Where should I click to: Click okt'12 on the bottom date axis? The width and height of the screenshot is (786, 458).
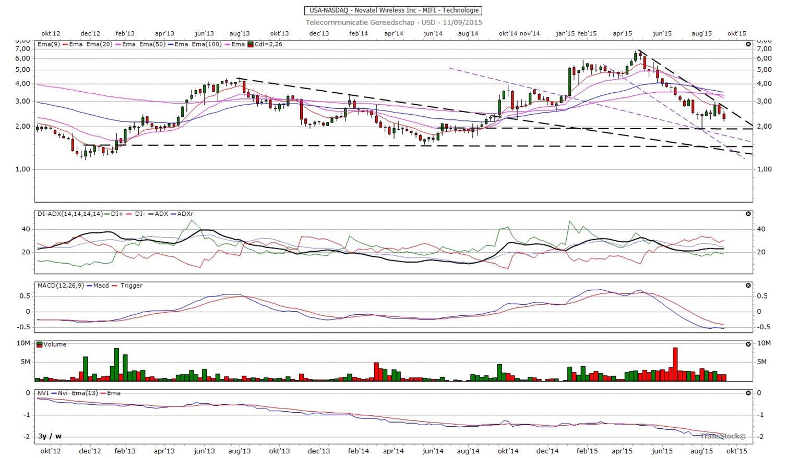coord(51,451)
